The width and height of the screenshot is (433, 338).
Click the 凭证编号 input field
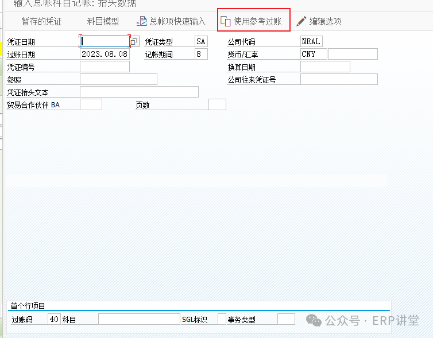coord(105,67)
